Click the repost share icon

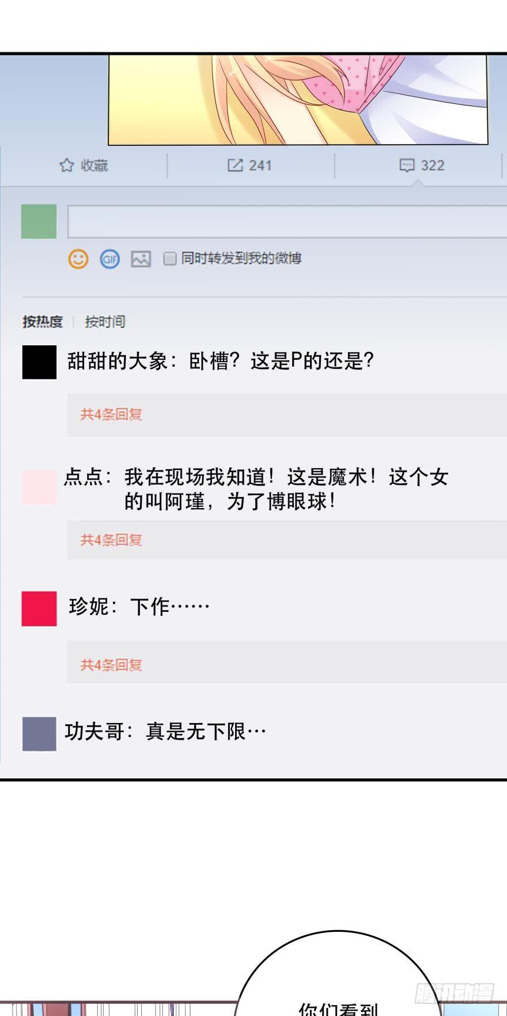coord(235,165)
